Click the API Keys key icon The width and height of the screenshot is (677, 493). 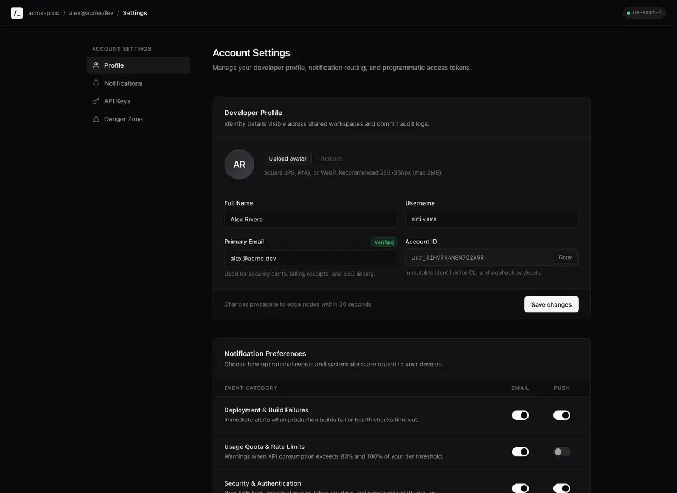(96, 101)
